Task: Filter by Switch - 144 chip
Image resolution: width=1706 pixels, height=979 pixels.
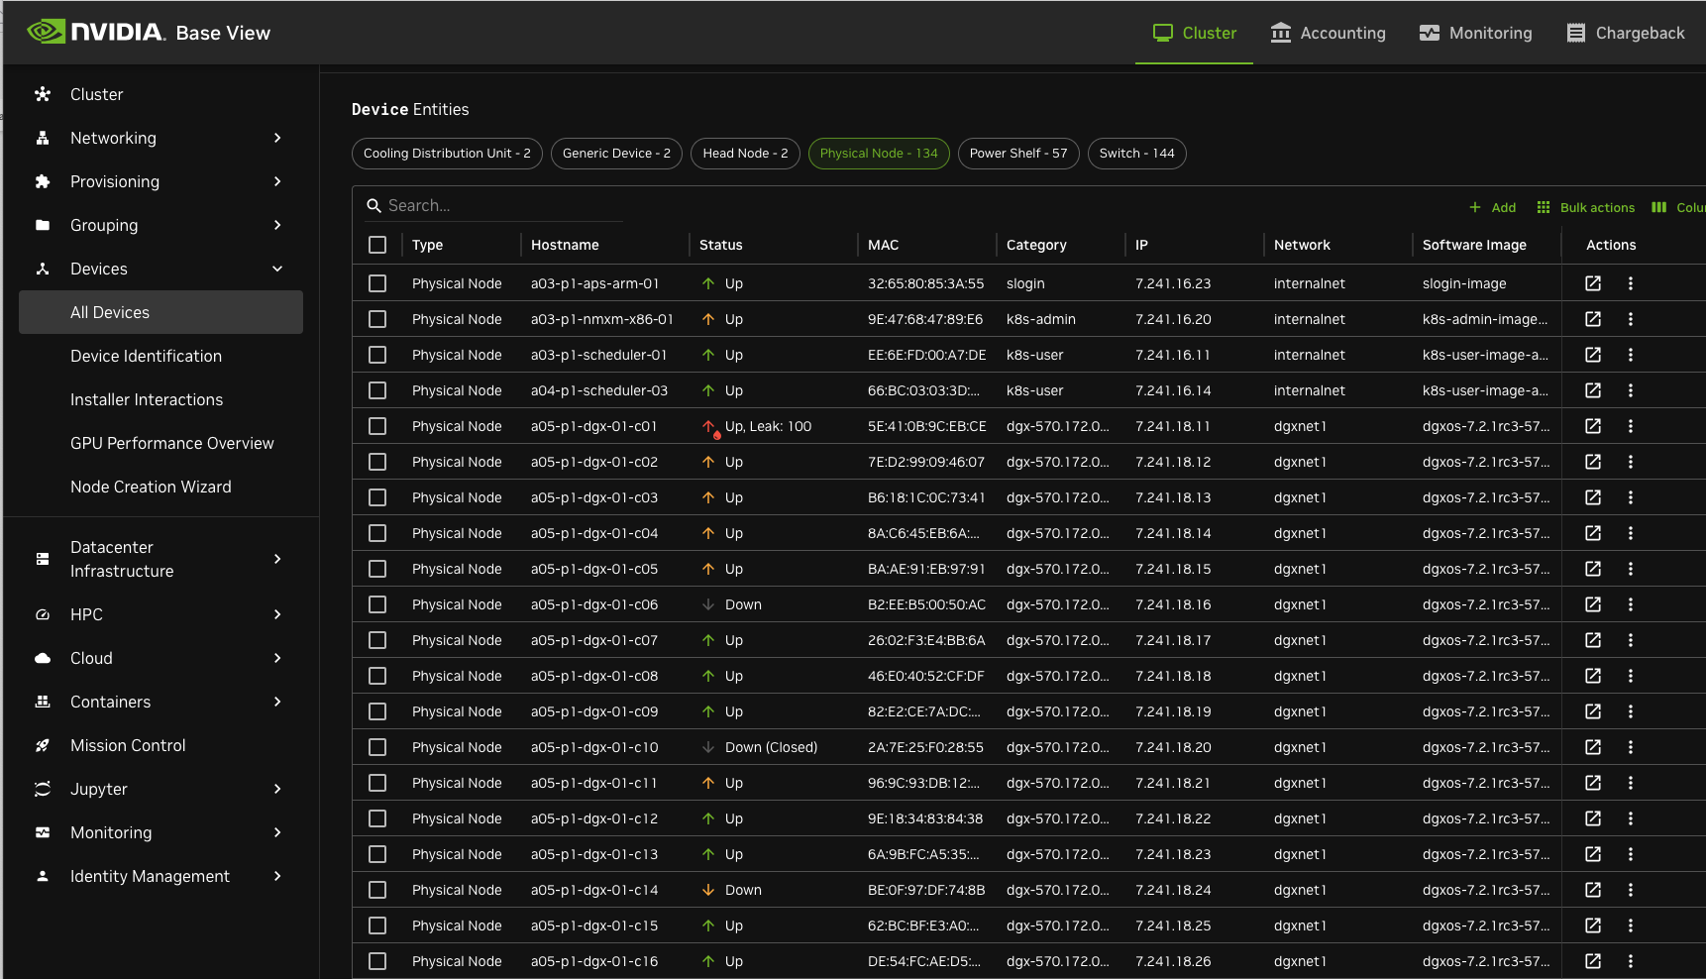Action: pos(1136,154)
